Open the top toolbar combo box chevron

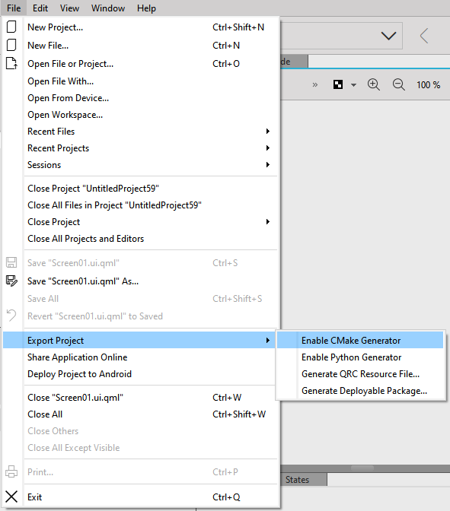click(x=388, y=36)
